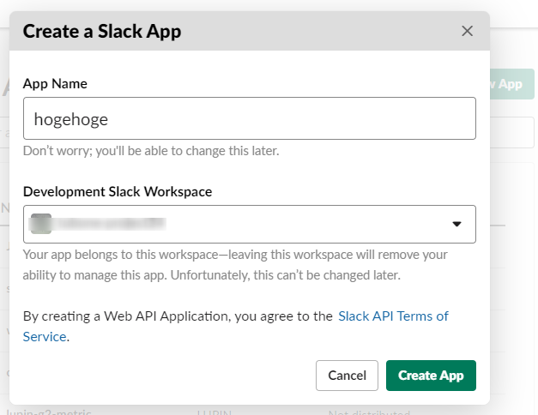Click the dropdown arrow in the workspace selector

[x=456, y=225]
